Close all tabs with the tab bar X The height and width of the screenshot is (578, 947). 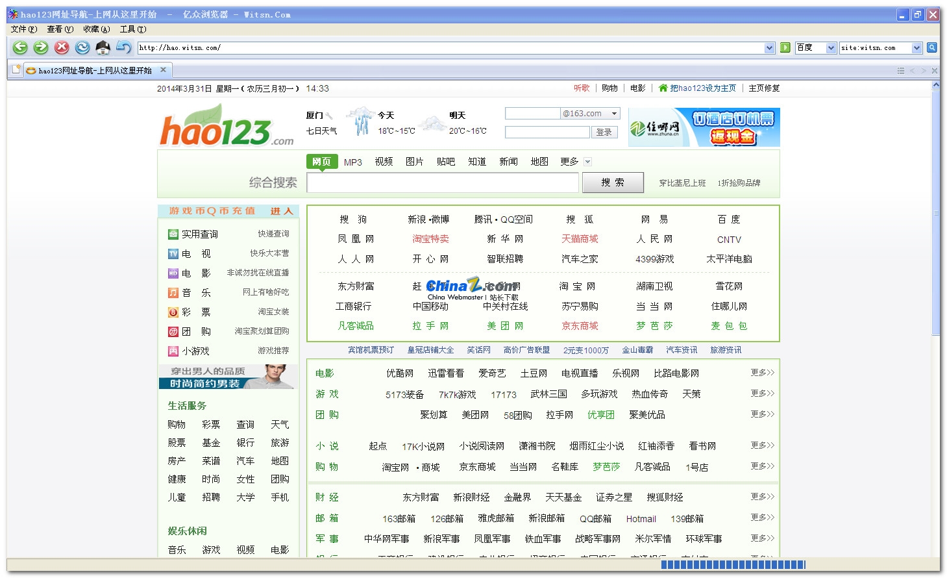(x=935, y=70)
